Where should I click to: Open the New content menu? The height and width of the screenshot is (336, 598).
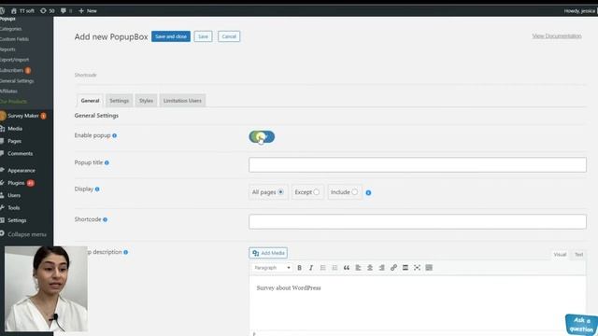(88, 10)
